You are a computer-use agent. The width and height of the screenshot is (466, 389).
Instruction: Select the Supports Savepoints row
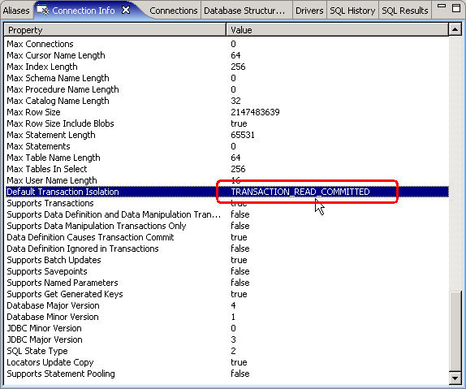(227, 271)
